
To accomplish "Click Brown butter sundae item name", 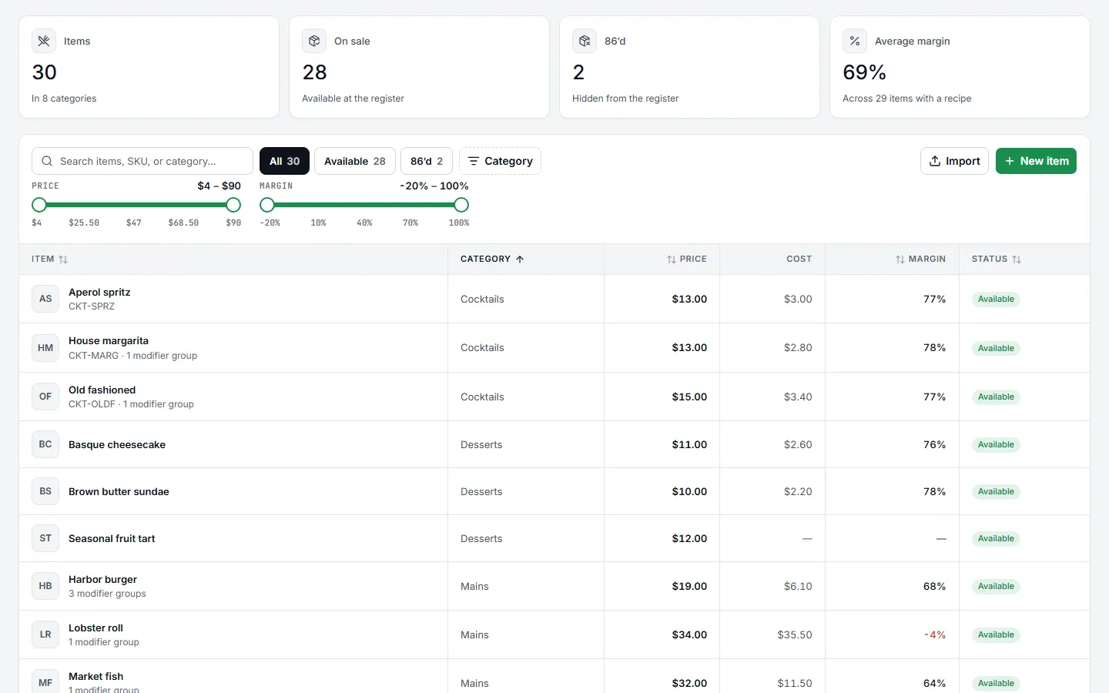I will (119, 491).
